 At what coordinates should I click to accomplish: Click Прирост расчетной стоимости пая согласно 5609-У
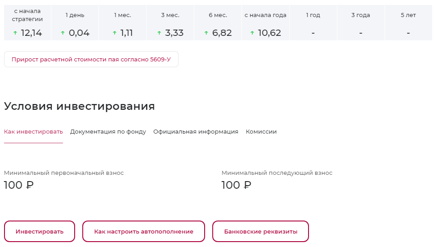point(91,59)
